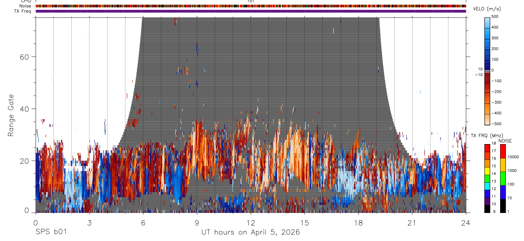Click the 'TX Freq' row label at top left

(23, 11)
